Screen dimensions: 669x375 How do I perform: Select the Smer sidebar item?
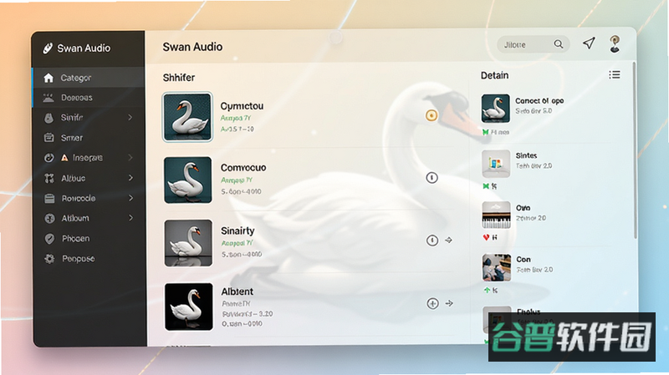pyautogui.click(x=89, y=138)
